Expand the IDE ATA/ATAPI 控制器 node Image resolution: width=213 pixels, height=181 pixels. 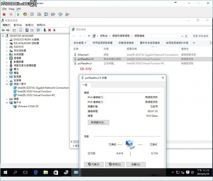tap(7, 43)
